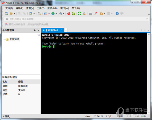Open the 窗口(W) menu

point(64,8)
